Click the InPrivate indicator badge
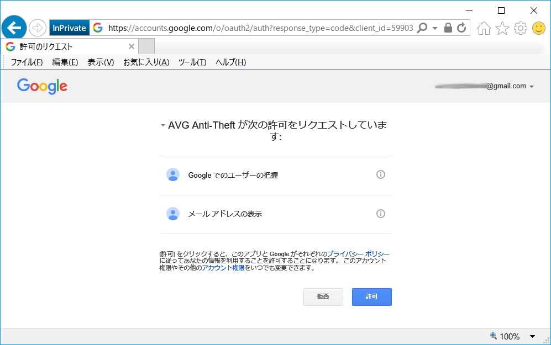 (x=69, y=28)
